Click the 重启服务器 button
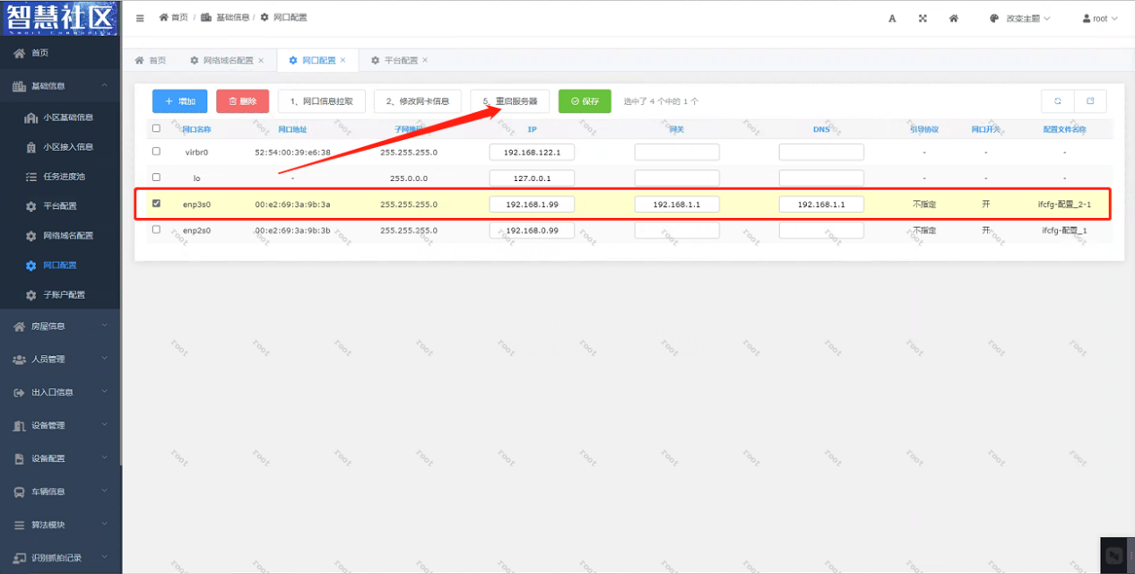Screen dimensions: 1135x574 510,101
